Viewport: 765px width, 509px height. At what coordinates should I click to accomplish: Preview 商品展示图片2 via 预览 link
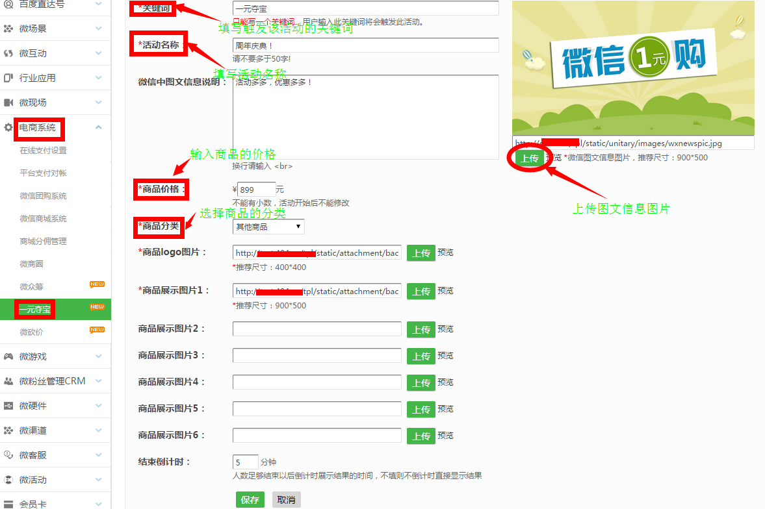point(445,329)
